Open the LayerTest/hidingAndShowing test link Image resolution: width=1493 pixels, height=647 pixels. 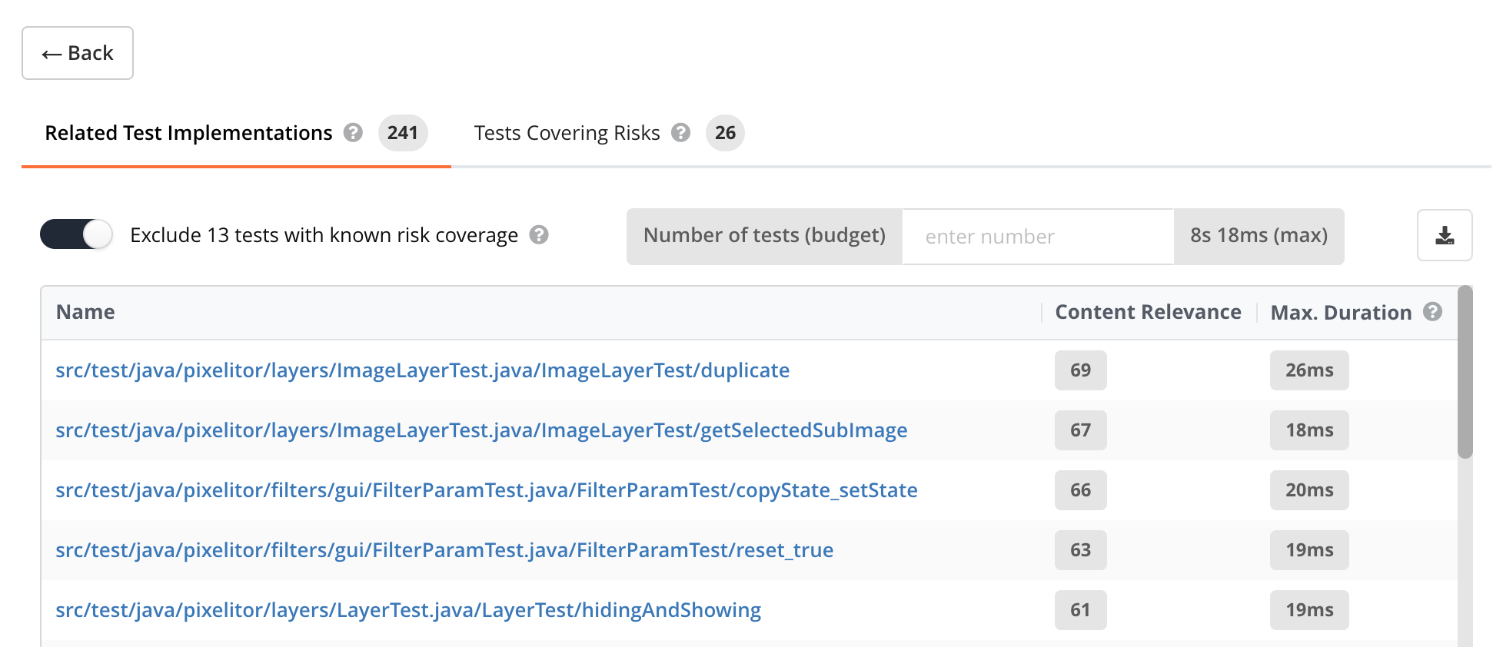pyautogui.click(x=408, y=610)
